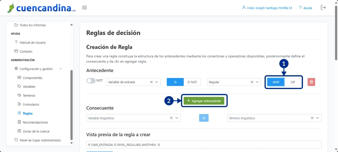Open the Manual de Usuario link
This screenshot has height=152, width=338.
[32, 42]
